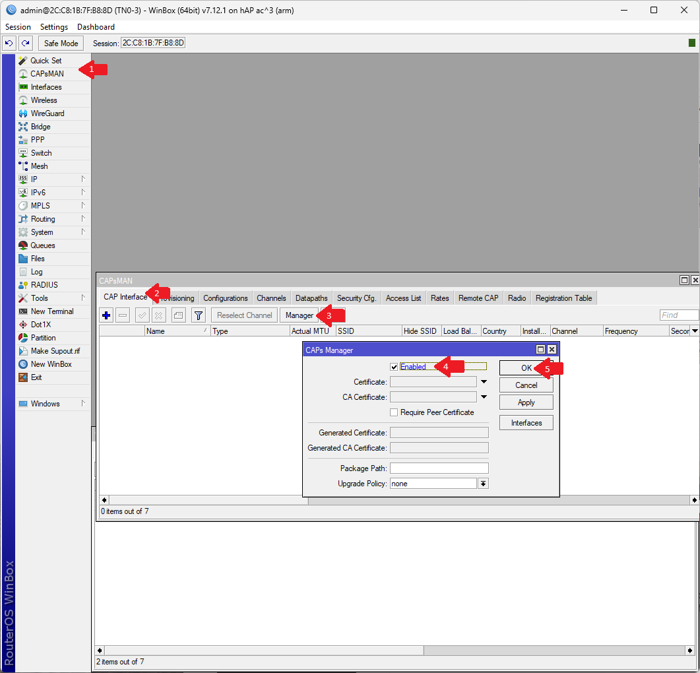This screenshot has height=673, width=700.
Task: Click inside the Find field
Action: pos(679,315)
